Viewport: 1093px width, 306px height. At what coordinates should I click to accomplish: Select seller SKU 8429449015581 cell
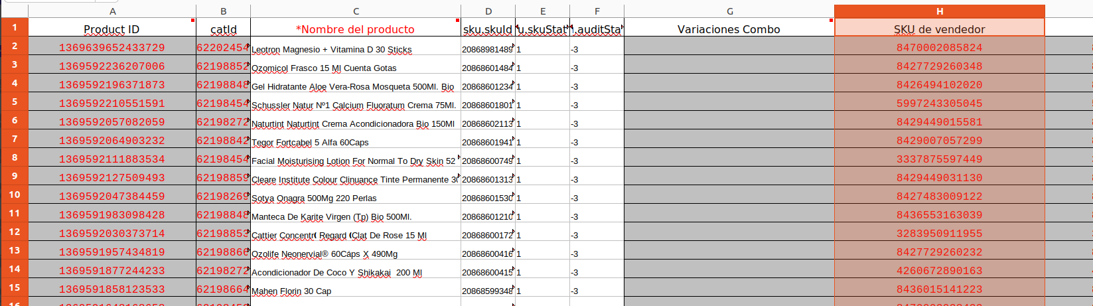click(x=940, y=120)
